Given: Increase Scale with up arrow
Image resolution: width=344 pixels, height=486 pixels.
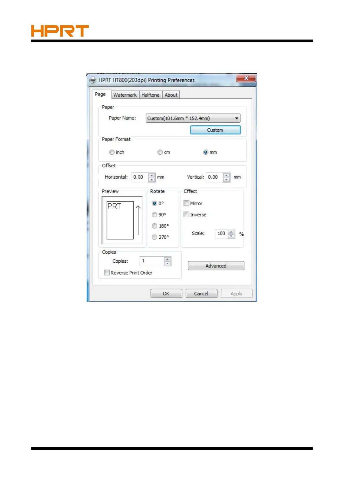Looking at the screenshot, I should point(231,232).
